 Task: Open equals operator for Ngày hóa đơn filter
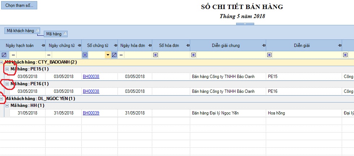coord(121,55)
